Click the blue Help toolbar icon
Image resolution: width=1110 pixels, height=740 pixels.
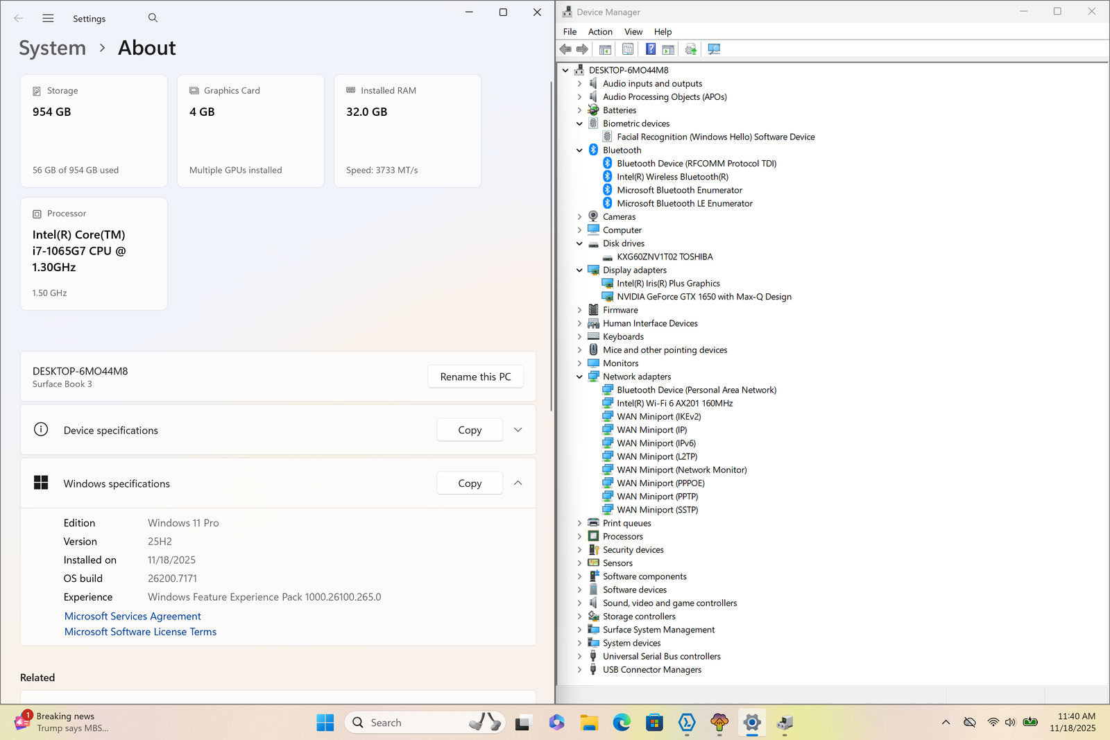pos(651,49)
